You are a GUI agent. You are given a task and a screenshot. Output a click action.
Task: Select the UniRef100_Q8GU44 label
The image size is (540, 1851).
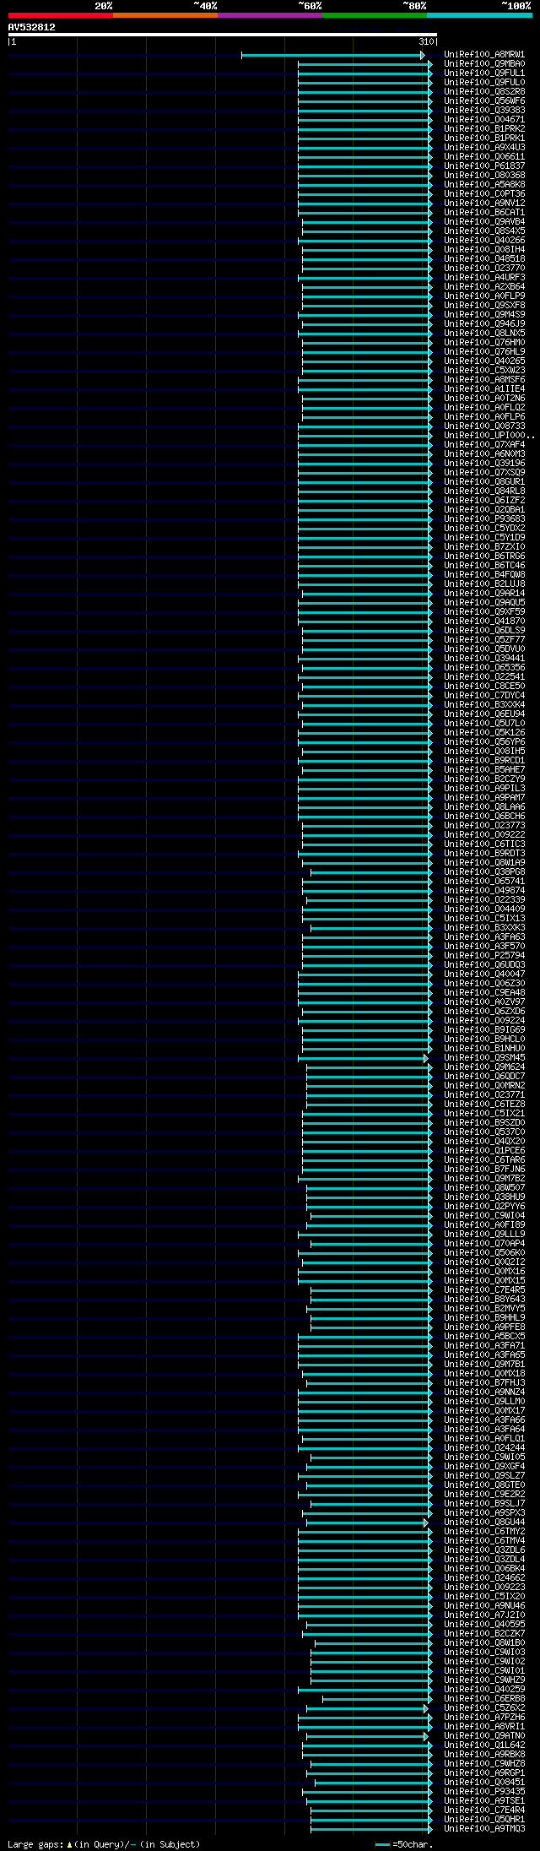click(484, 1523)
